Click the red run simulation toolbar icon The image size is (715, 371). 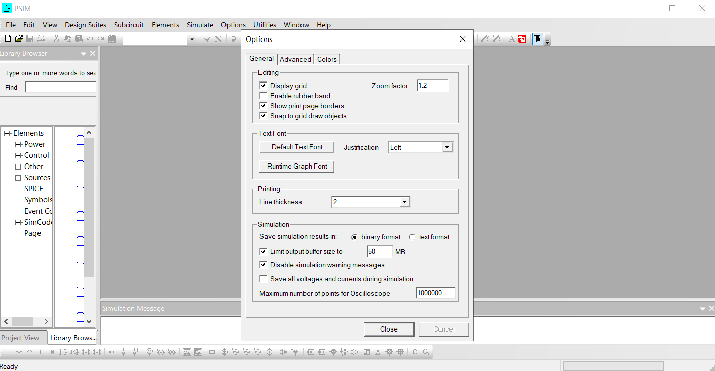pos(522,38)
